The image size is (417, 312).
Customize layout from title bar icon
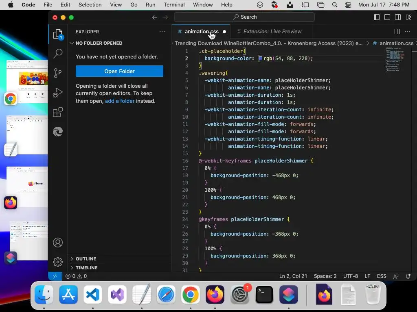409,17
